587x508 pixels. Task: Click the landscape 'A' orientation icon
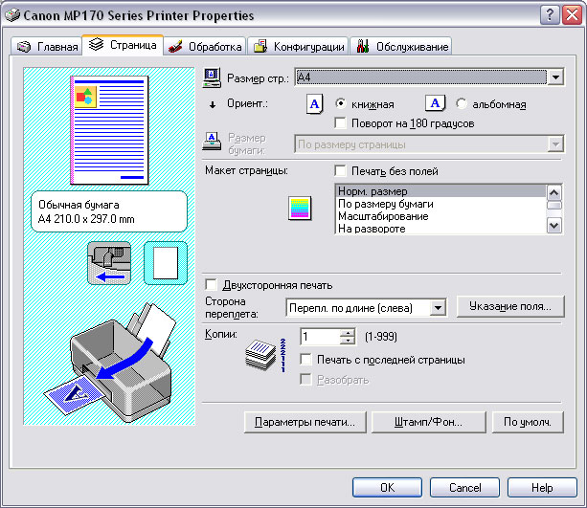coord(434,104)
